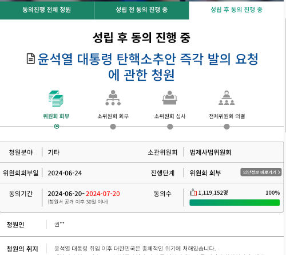Click the 의안정보 바로가기 button

[x=261, y=172]
